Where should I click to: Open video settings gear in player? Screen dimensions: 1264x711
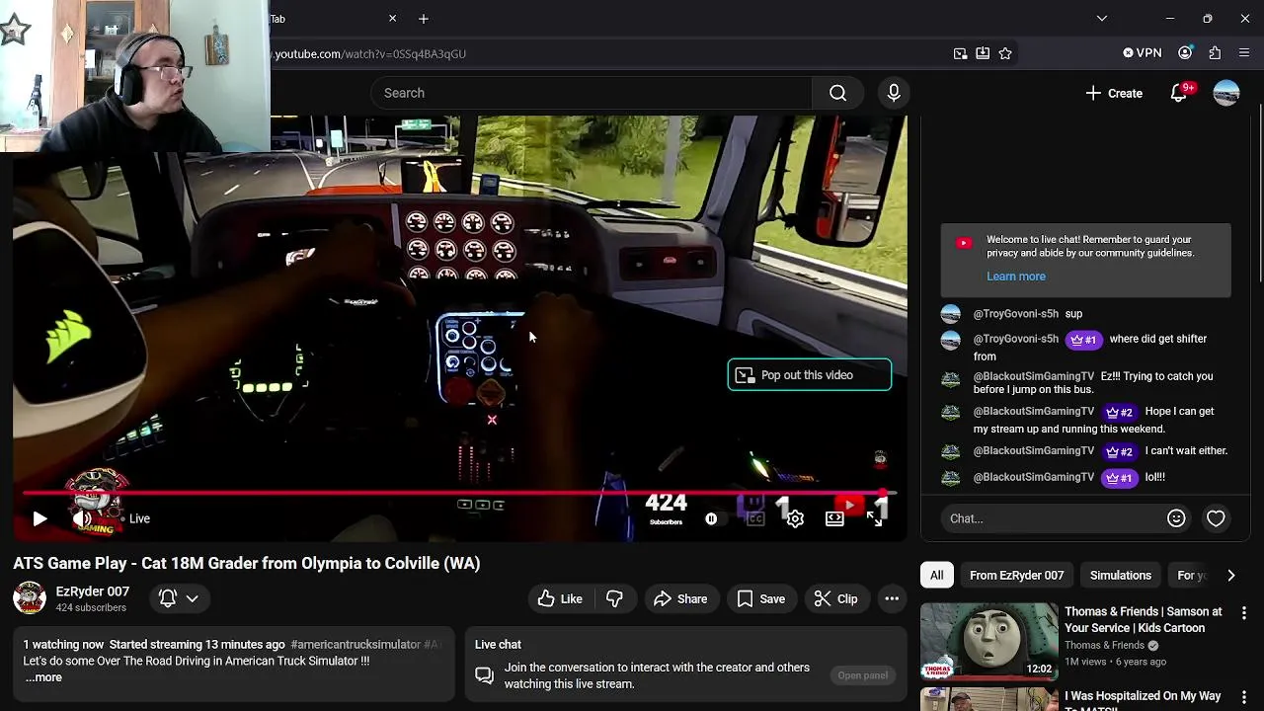pyautogui.click(x=795, y=518)
